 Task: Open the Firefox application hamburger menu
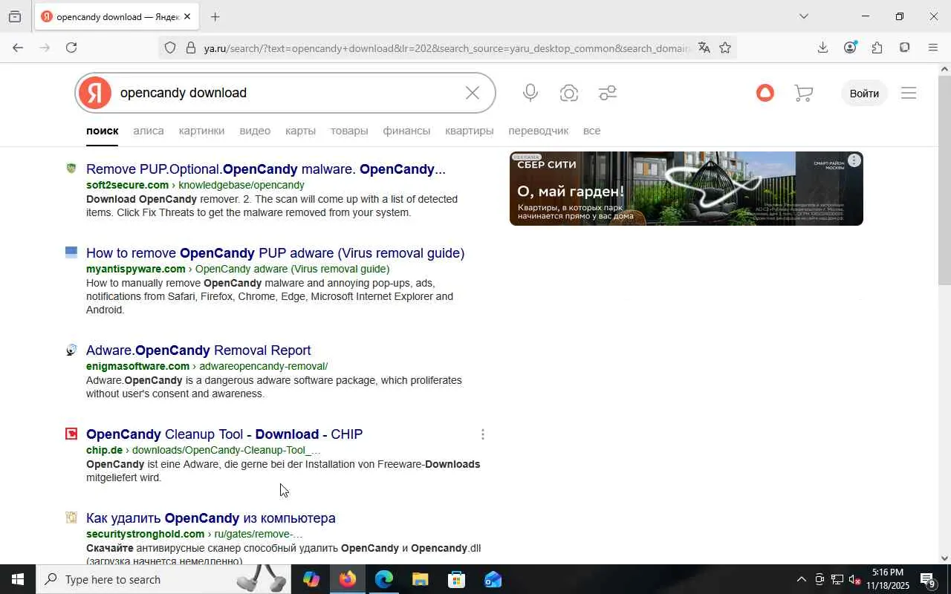coord(933,48)
